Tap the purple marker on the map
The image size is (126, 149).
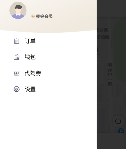98,50
